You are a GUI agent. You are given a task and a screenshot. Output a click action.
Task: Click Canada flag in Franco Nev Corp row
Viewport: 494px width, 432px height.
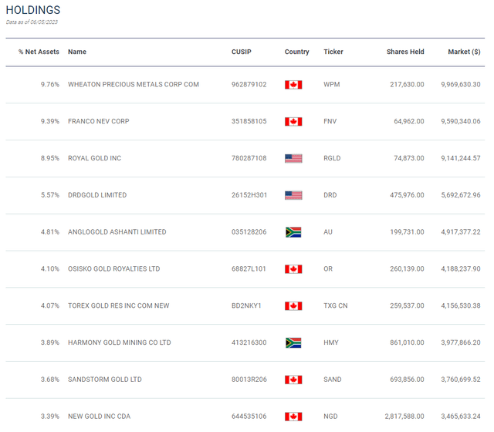pyautogui.click(x=293, y=122)
